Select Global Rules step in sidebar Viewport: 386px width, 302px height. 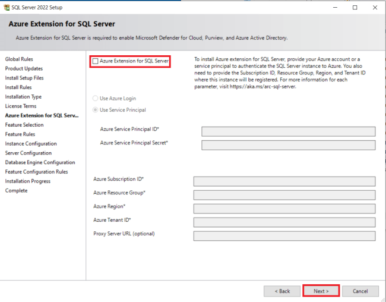(19, 59)
